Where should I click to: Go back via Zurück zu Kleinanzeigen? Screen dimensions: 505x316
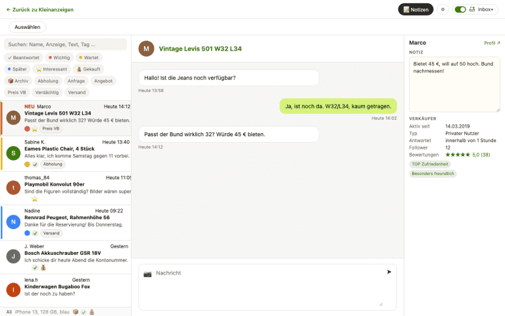tap(40, 10)
